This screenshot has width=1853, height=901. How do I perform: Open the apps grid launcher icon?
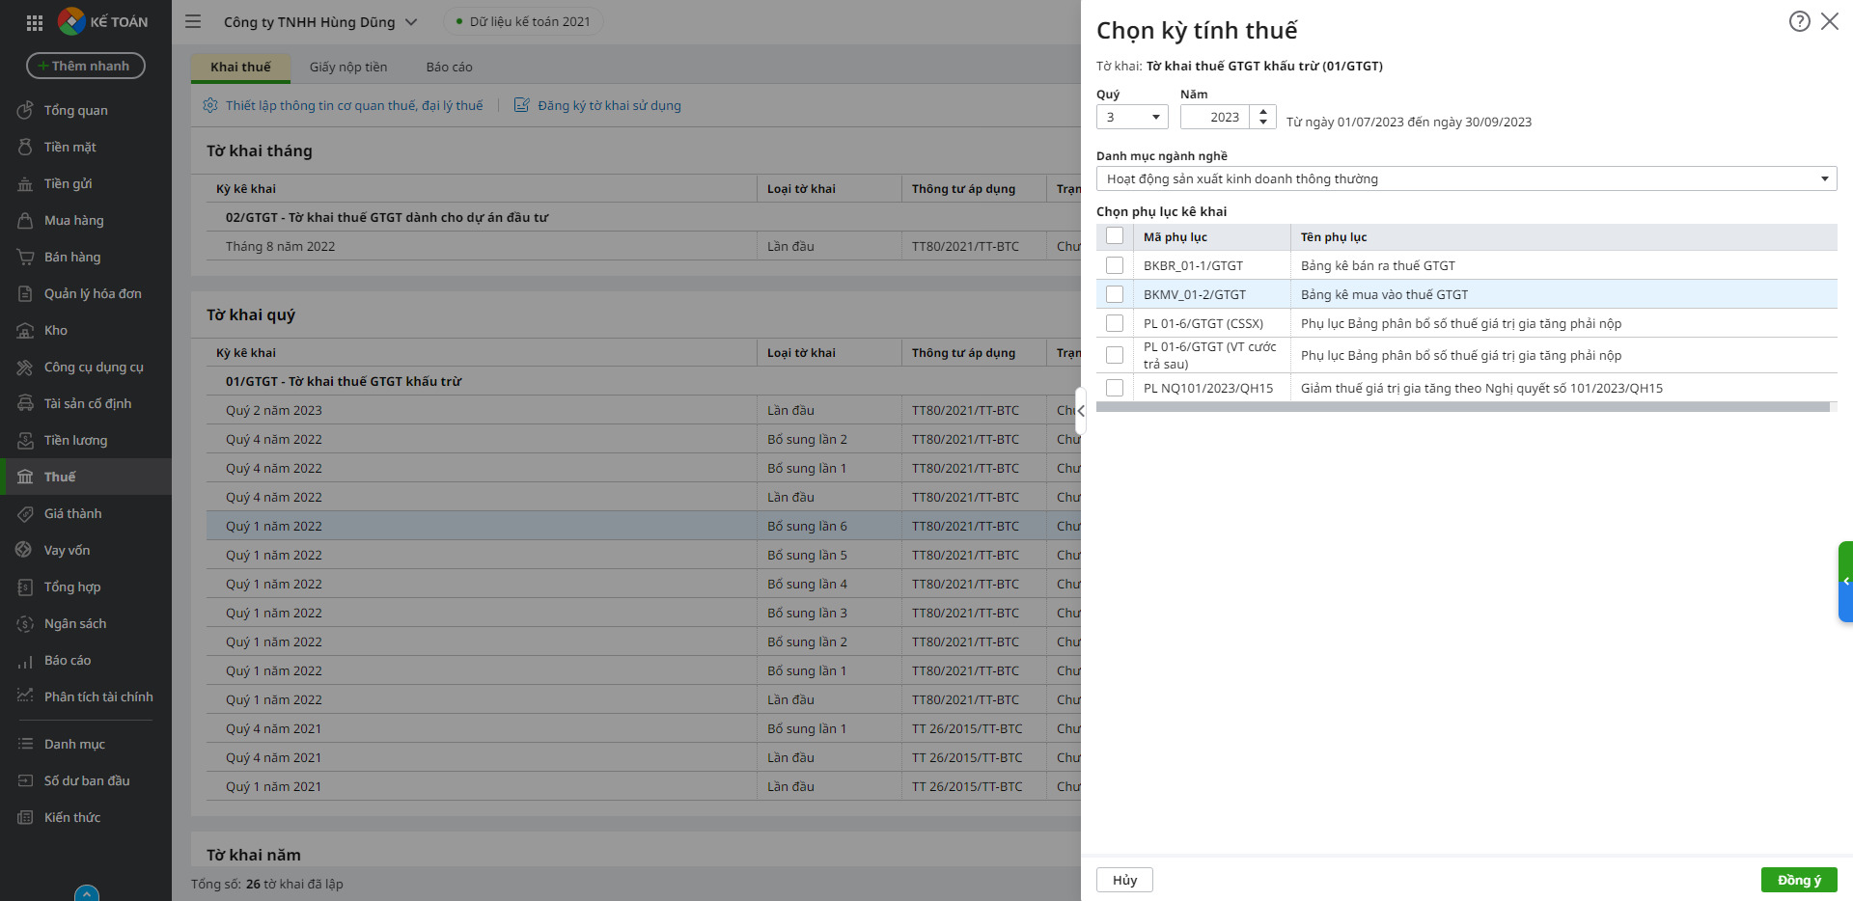point(35,22)
